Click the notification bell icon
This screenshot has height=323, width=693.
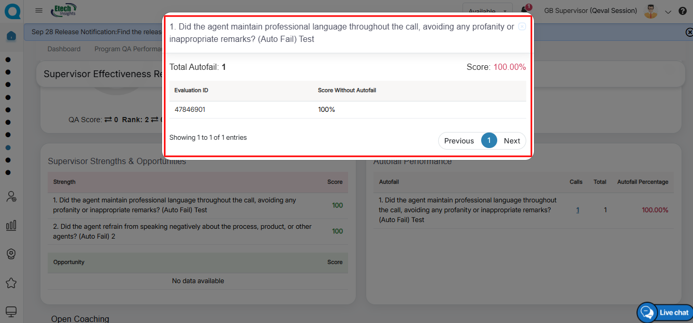click(524, 10)
